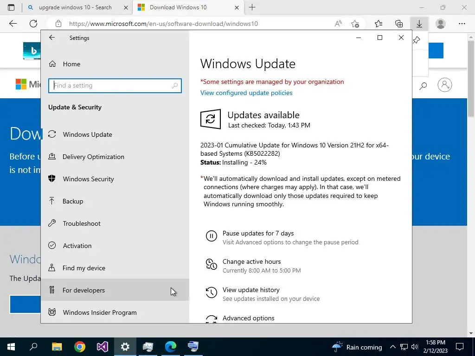This screenshot has height=356, width=475.
Task: Open For developers settings
Action: [x=115, y=290]
